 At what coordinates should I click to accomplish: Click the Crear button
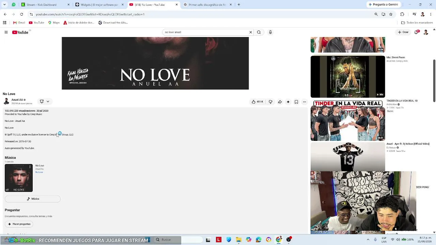pos(403,32)
